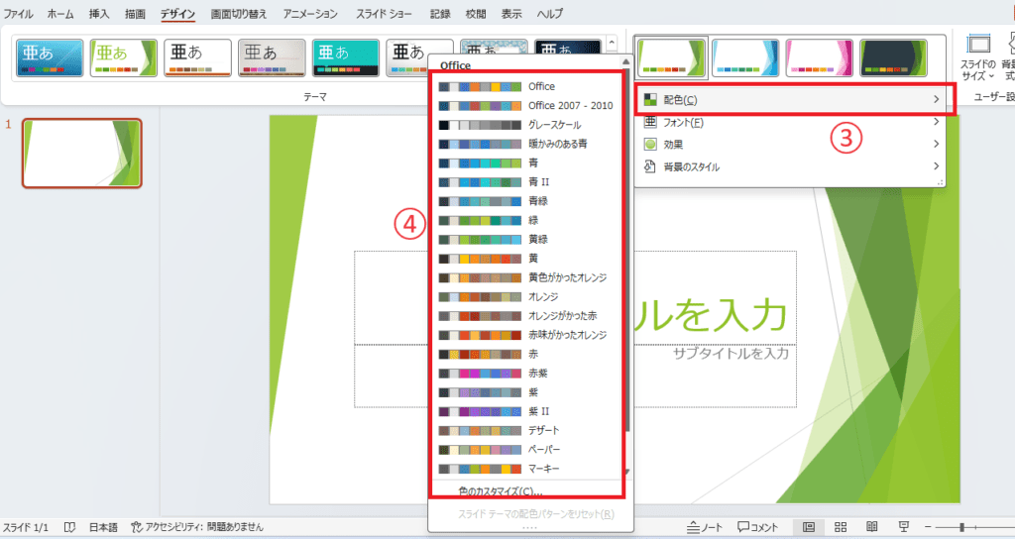This screenshot has height=539, width=1015.
Task: Select the 青 color scheme
Action: (x=527, y=163)
